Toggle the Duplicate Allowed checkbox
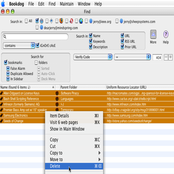Image resolution: width=174 pixels, height=174 pixels. pos(8,73)
